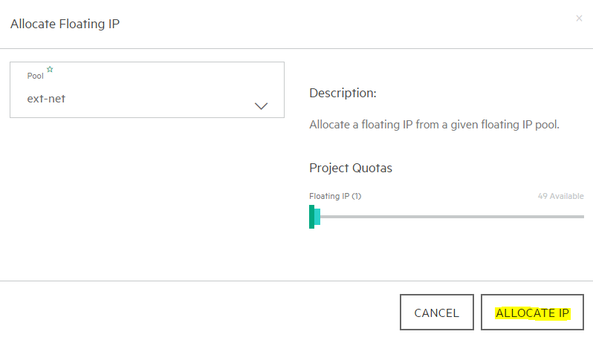Click the required star beside Pool
Image resolution: width=593 pixels, height=340 pixels.
click(50, 69)
